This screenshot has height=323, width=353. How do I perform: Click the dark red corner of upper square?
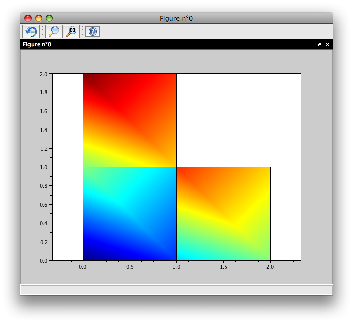(x=87, y=78)
